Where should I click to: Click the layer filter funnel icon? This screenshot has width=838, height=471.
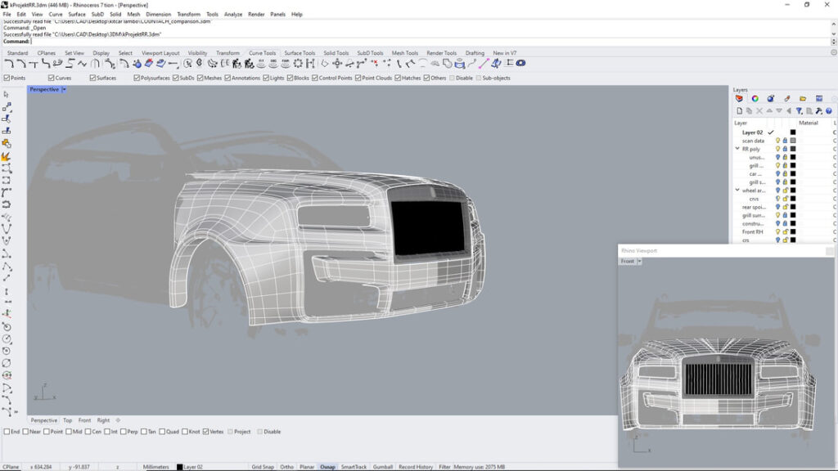tap(799, 110)
